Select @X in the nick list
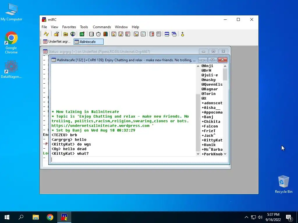 click(x=204, y=98)
